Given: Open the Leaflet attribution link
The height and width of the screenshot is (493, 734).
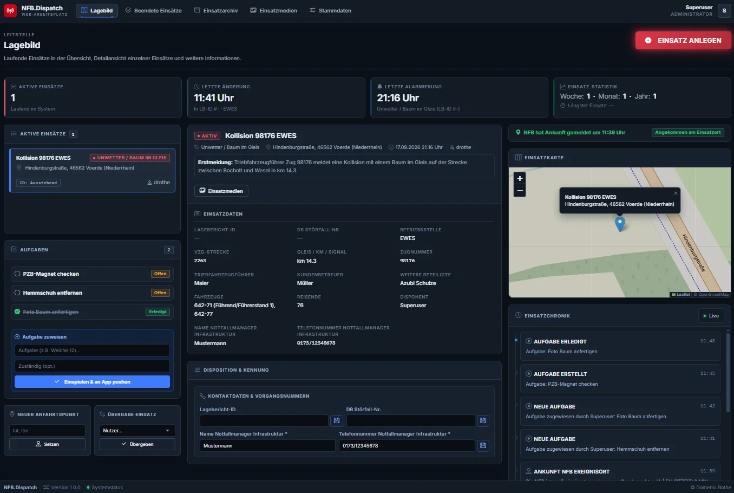Looking at the screenshot, I should coord(681,295).
